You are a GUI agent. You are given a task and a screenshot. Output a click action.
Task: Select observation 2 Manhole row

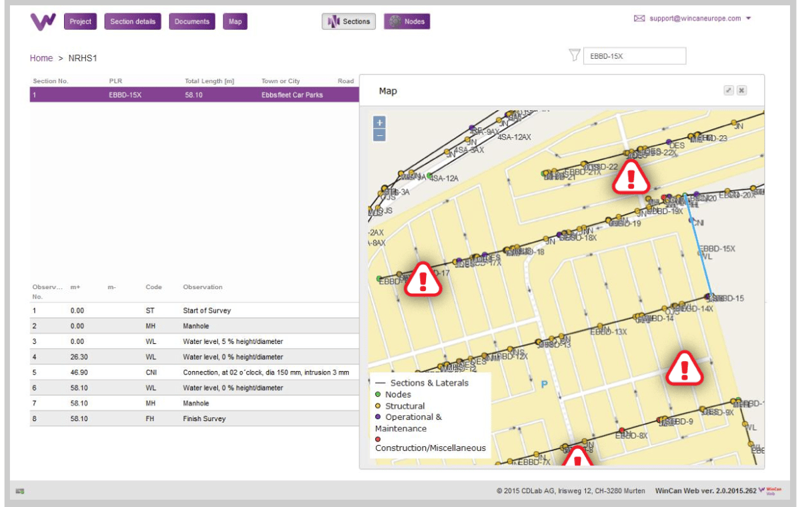coord(195,326)
